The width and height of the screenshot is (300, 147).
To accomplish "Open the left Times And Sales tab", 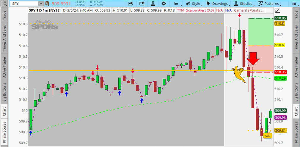I will click(4, 38).
